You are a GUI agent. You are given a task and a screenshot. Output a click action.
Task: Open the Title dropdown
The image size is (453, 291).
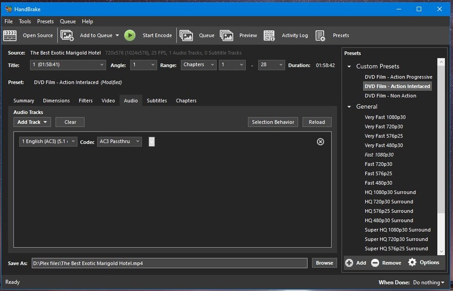[67, 65]
